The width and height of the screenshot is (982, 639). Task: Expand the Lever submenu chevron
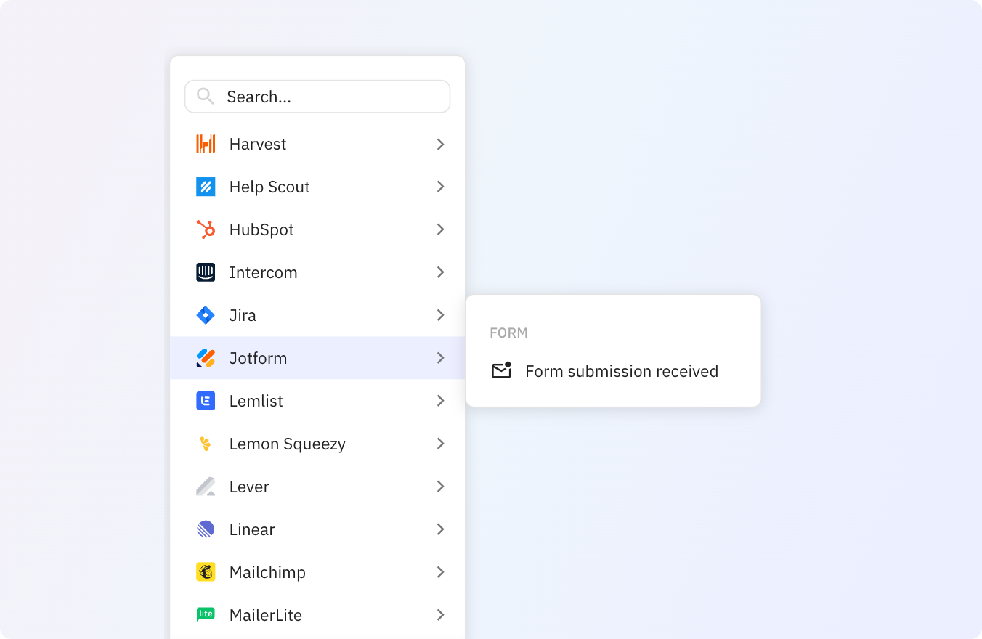click(440, 487)
